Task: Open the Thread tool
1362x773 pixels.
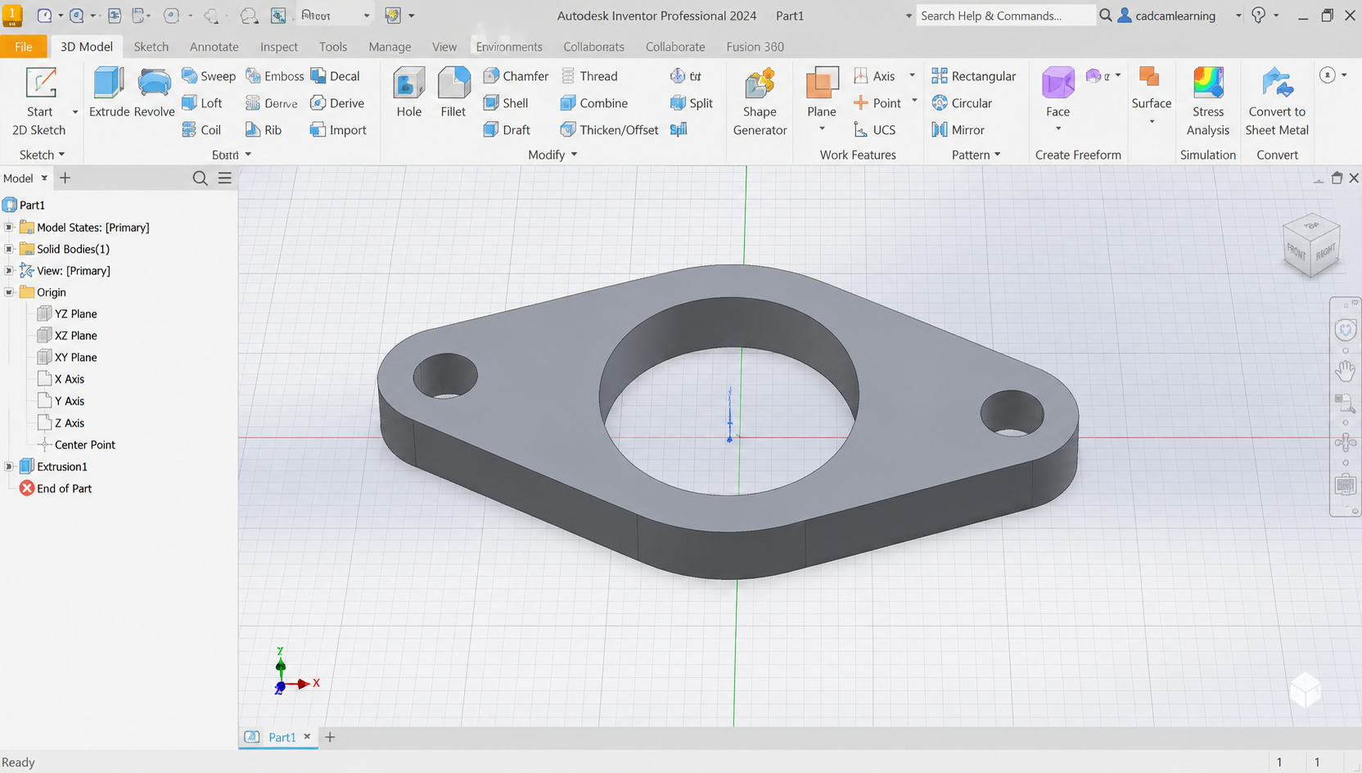Action: pyautogui.click(x=589, y=76)
